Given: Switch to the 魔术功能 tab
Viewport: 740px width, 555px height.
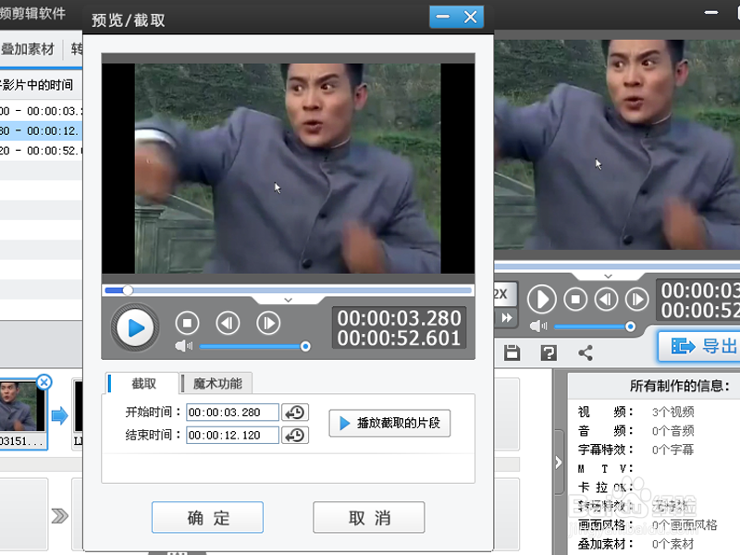Looking at the screenshot, I should pyautogui.click(x=217, y=383).
